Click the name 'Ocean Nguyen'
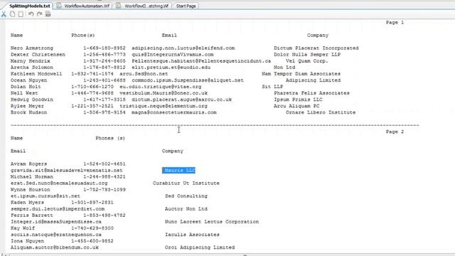This screenshot has width=455, height=256. (x=28, y=80)
